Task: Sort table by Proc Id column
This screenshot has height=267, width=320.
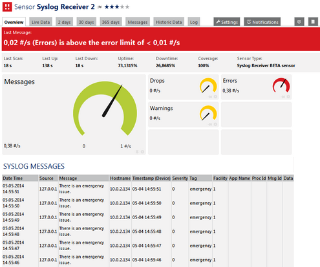Action: coord(259,178)
